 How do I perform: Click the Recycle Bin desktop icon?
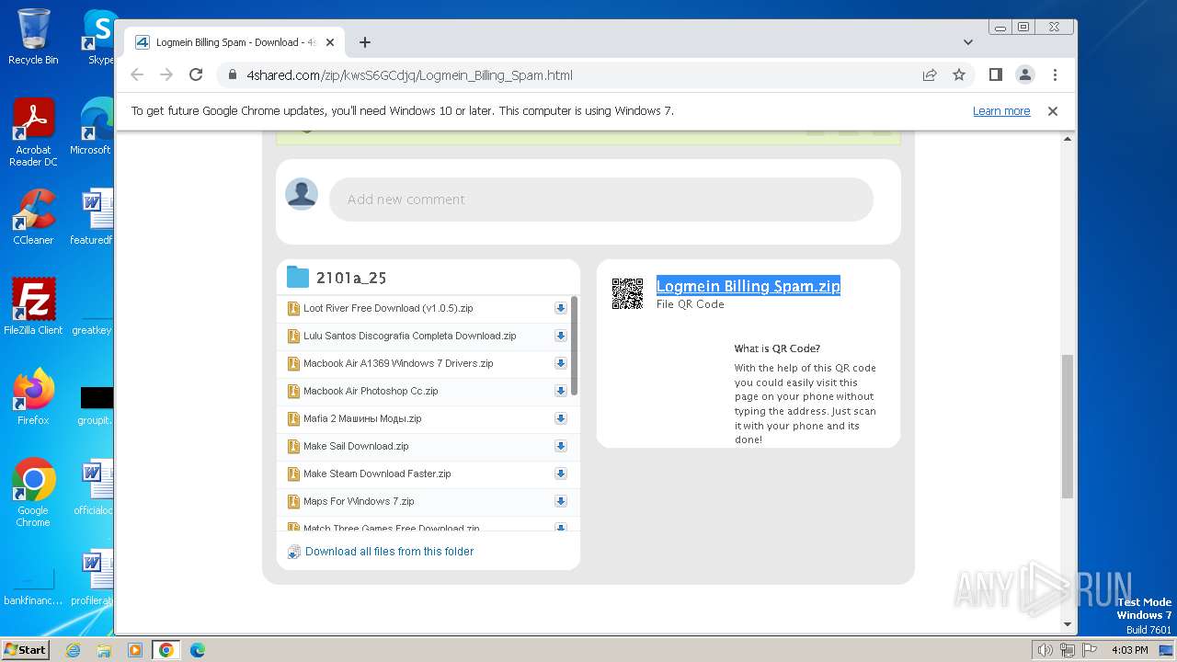coord(33,37)
